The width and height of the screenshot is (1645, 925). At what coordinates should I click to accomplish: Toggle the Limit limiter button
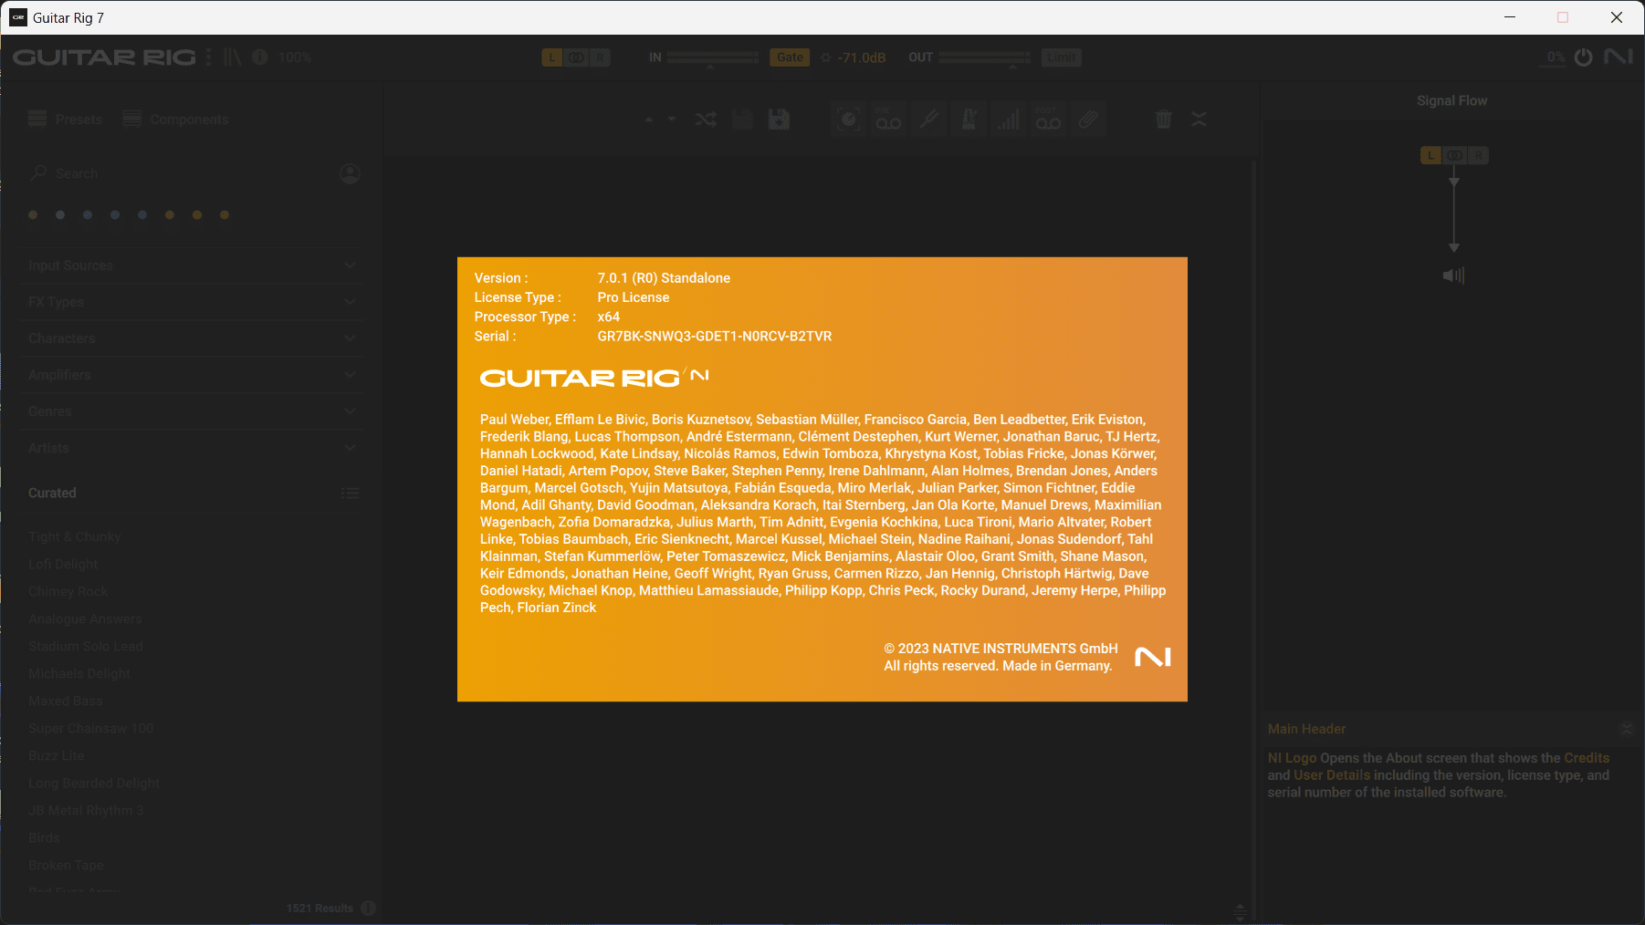point(1061,57)
